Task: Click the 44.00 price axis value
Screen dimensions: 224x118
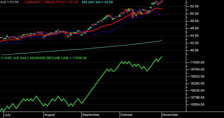Action: (x=194, y=36)
